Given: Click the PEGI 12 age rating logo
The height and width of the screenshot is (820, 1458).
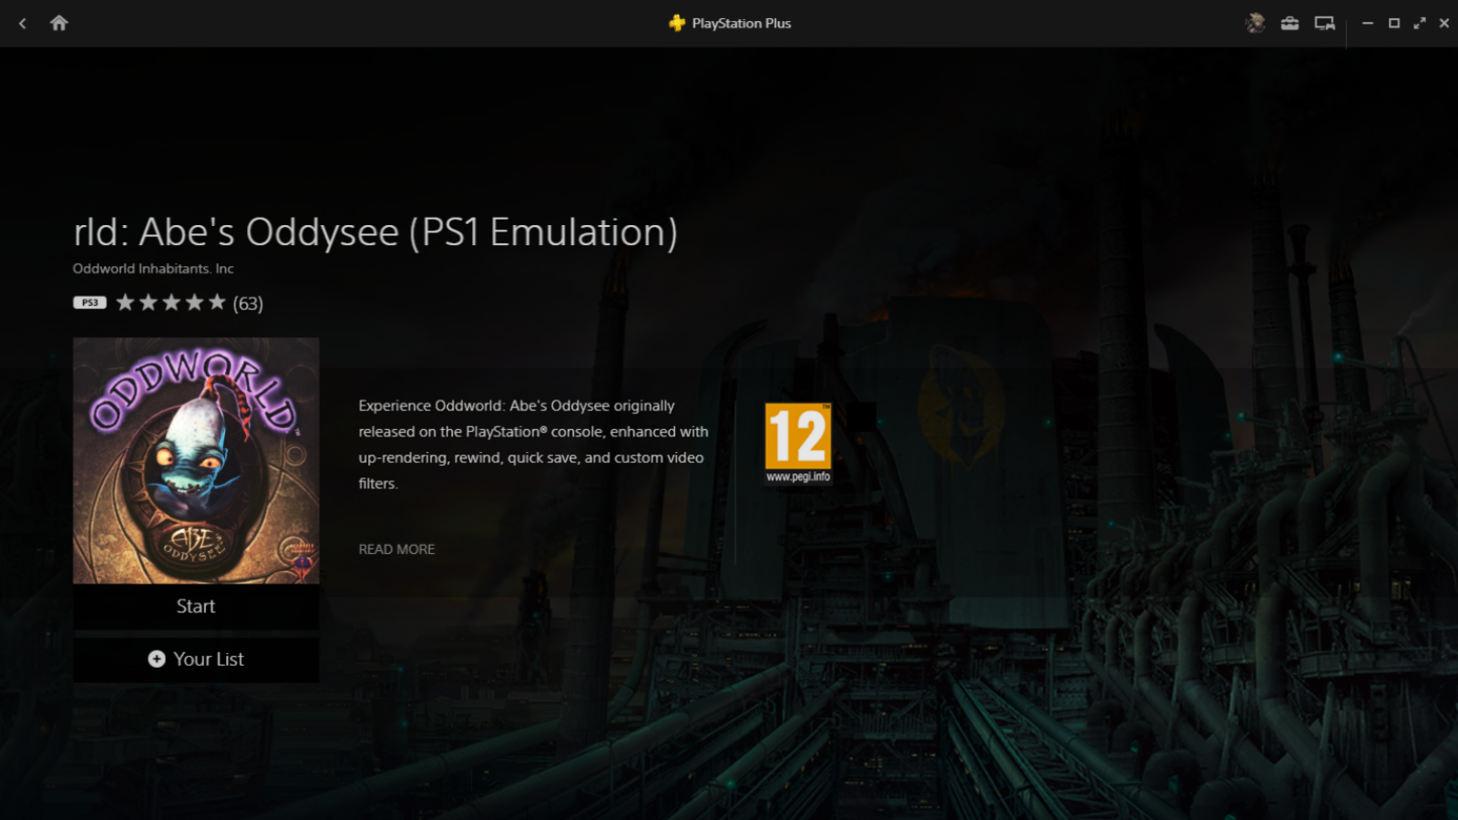Looking at the screenshot, I should click(x=797, y=436).
